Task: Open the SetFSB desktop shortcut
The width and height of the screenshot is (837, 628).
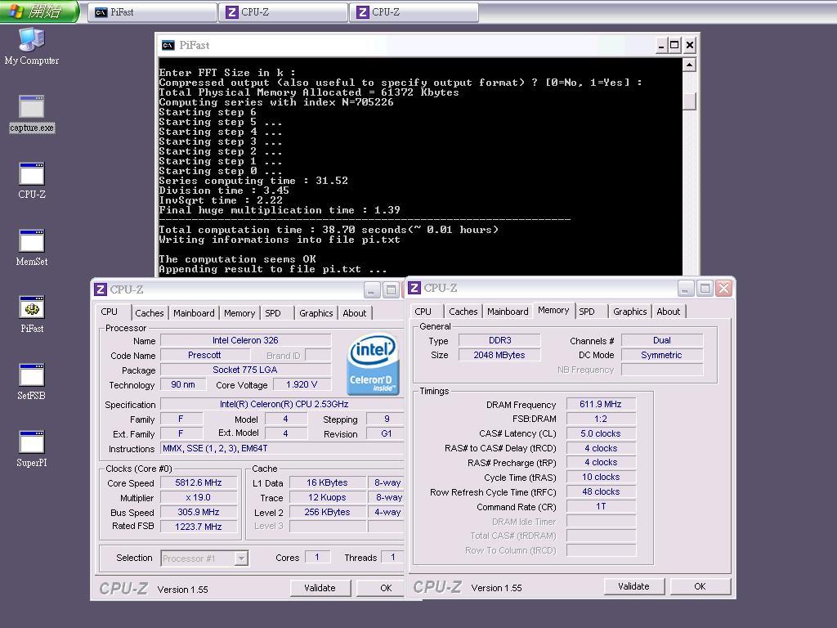Action: tap(32, 382)
